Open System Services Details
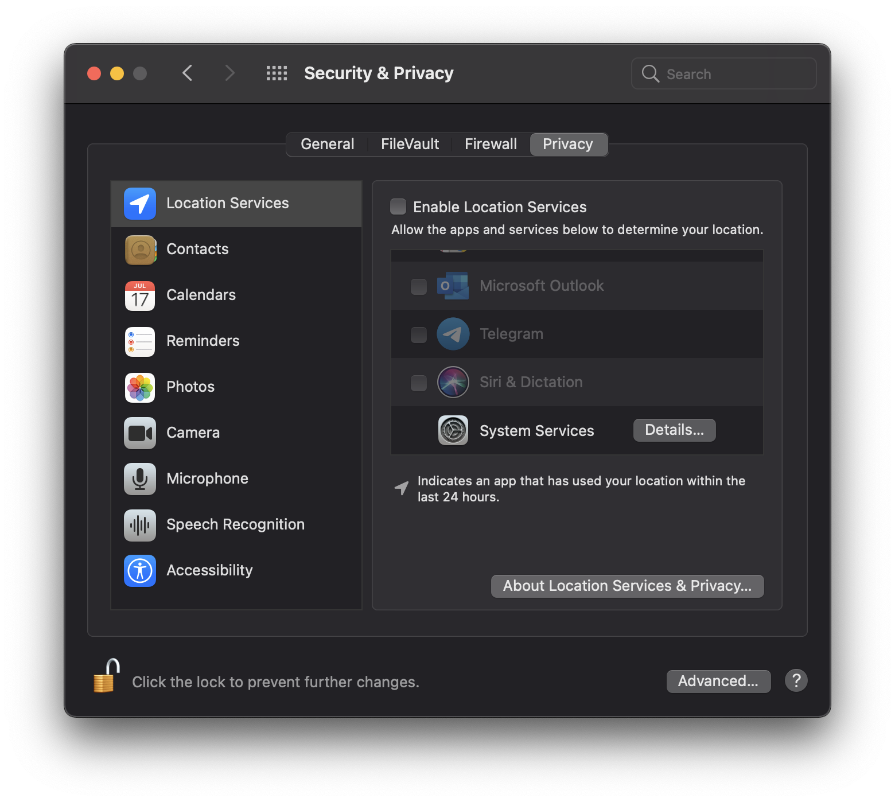Screen dimensions: 895x802 click(674, 430)
